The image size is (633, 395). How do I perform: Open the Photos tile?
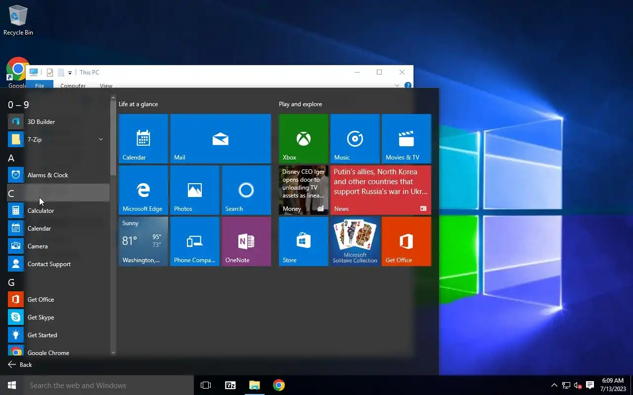click(195, 190)
